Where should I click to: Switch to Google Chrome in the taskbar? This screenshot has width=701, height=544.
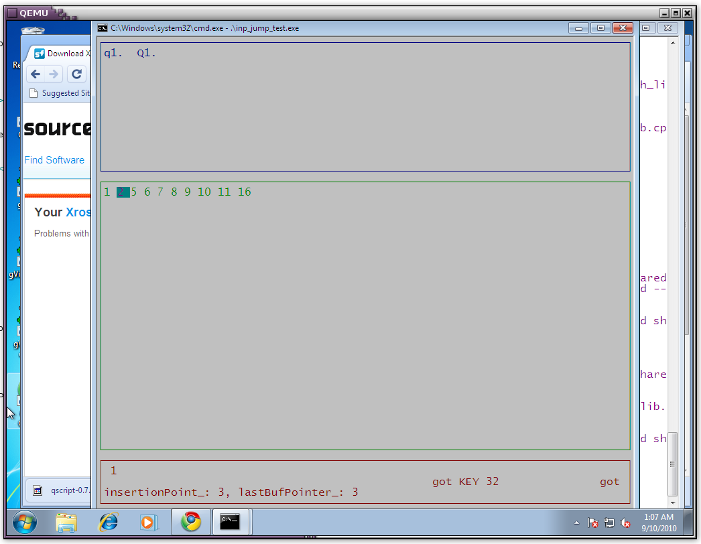click(x=190, y=521)
